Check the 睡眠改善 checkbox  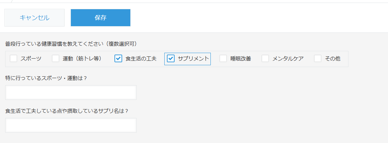point(223,59)
